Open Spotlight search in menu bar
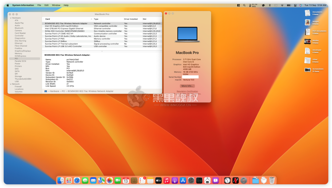 coord(244,5)
